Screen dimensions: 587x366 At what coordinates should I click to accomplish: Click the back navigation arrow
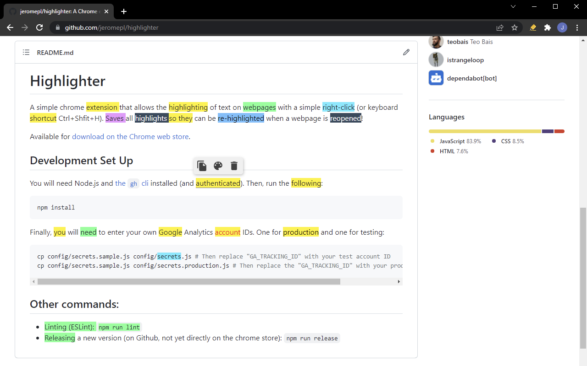coord(10,27)
